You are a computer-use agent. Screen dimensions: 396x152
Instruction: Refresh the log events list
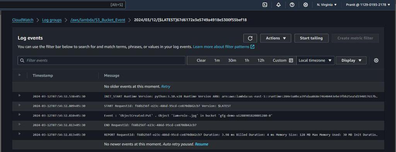point(250,38)
